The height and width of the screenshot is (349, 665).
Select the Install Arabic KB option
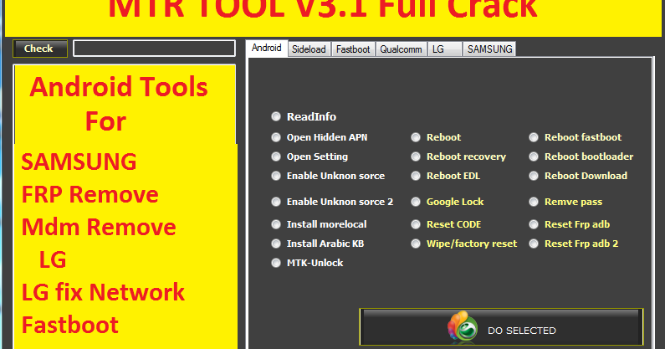[x=276, y=244]
